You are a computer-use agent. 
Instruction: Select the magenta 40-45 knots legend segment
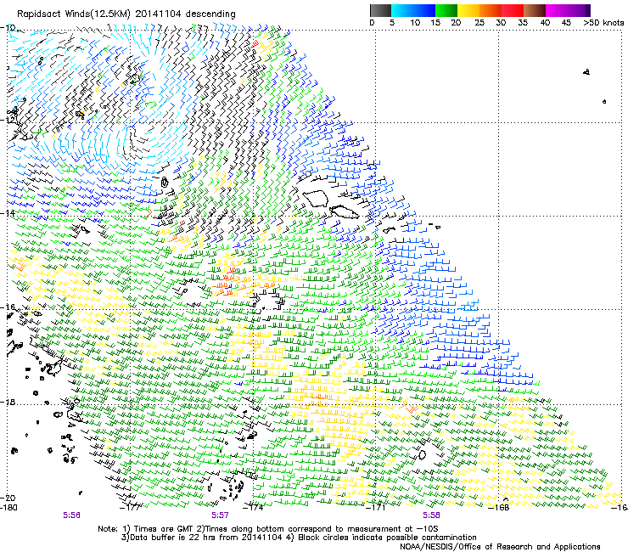(557, 10)
